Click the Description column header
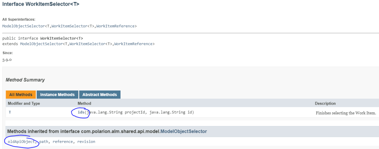379x149 pixels. pyautogui.click(x=325, y=103)
